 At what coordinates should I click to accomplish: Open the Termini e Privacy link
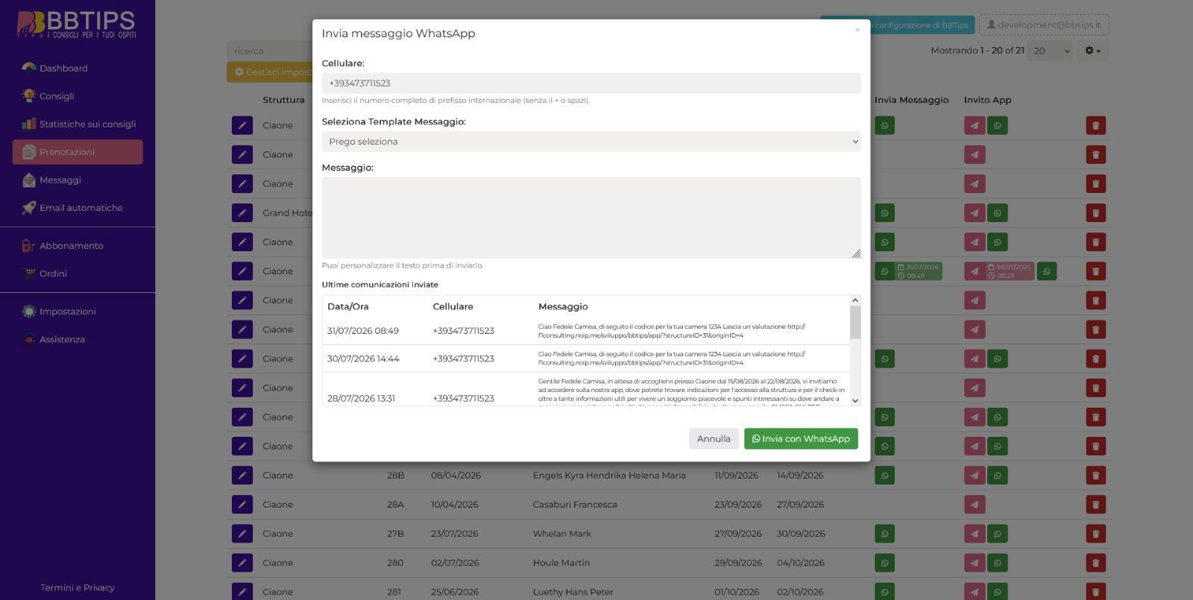pyautogui.click(x=78, y=587)
